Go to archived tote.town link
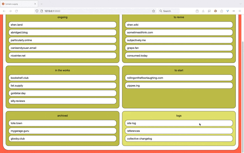Screen dimensions: 244x153 pyautogui.click(x=63, y=123)
